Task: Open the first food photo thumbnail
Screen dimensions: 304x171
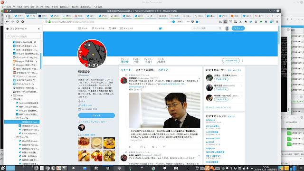Action: tap(84, 143)
